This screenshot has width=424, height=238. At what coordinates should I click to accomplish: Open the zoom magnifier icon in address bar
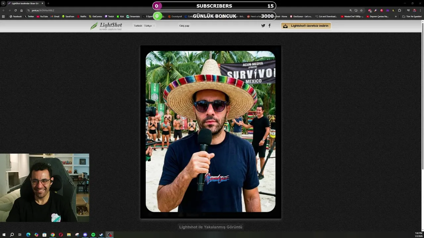351,10
